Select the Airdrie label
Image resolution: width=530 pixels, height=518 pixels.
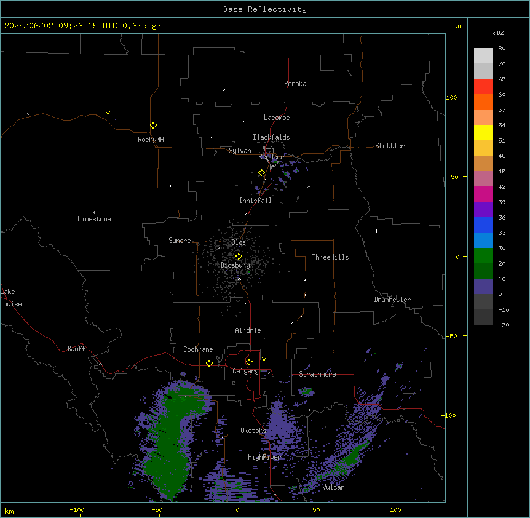coord(248,330)
